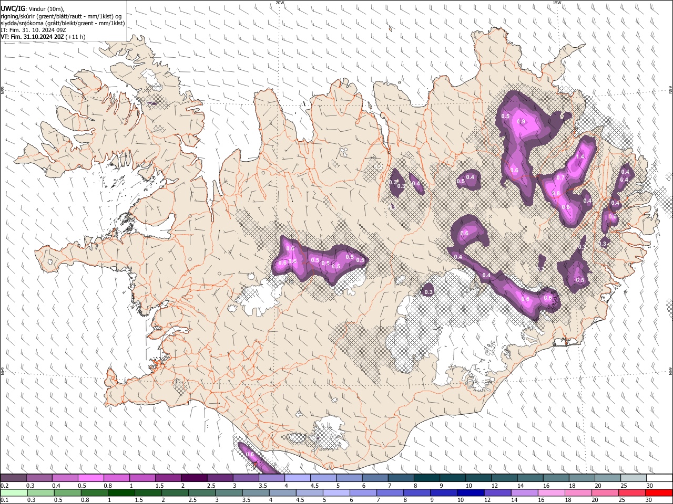Image resolution: width=673 pixels, height=504 pixels.
Task: Click the dusky purple 0.2 snow scale swatch
Action: point(13,478)
